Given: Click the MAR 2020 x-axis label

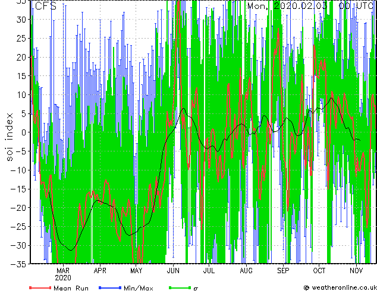Looking at the screenshot, I should coord(63,274).
